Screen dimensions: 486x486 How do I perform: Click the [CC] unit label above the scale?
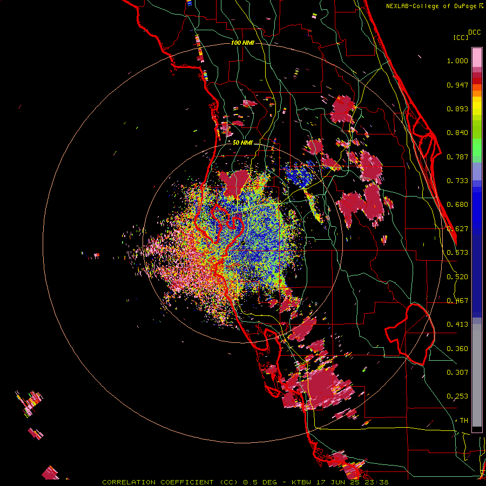[x=461, y=37]
